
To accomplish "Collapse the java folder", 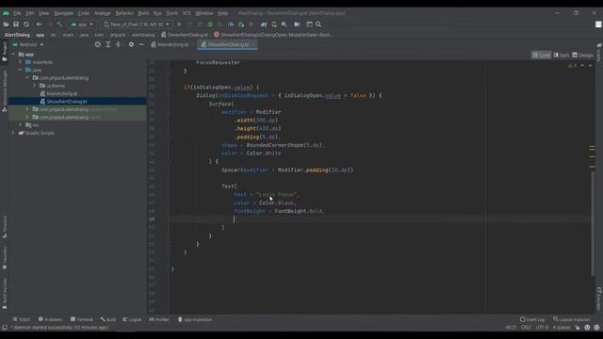I will coord(21,70).
